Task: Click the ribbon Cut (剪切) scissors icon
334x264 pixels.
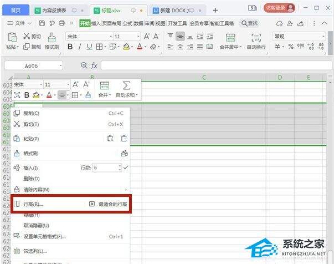Action: point(27,36)
